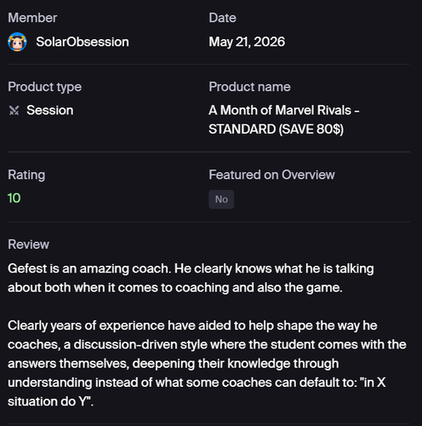422x426 pixels.
Task: Open A Month of Marvel Rivals product name
Action: [x=284, y=119]
